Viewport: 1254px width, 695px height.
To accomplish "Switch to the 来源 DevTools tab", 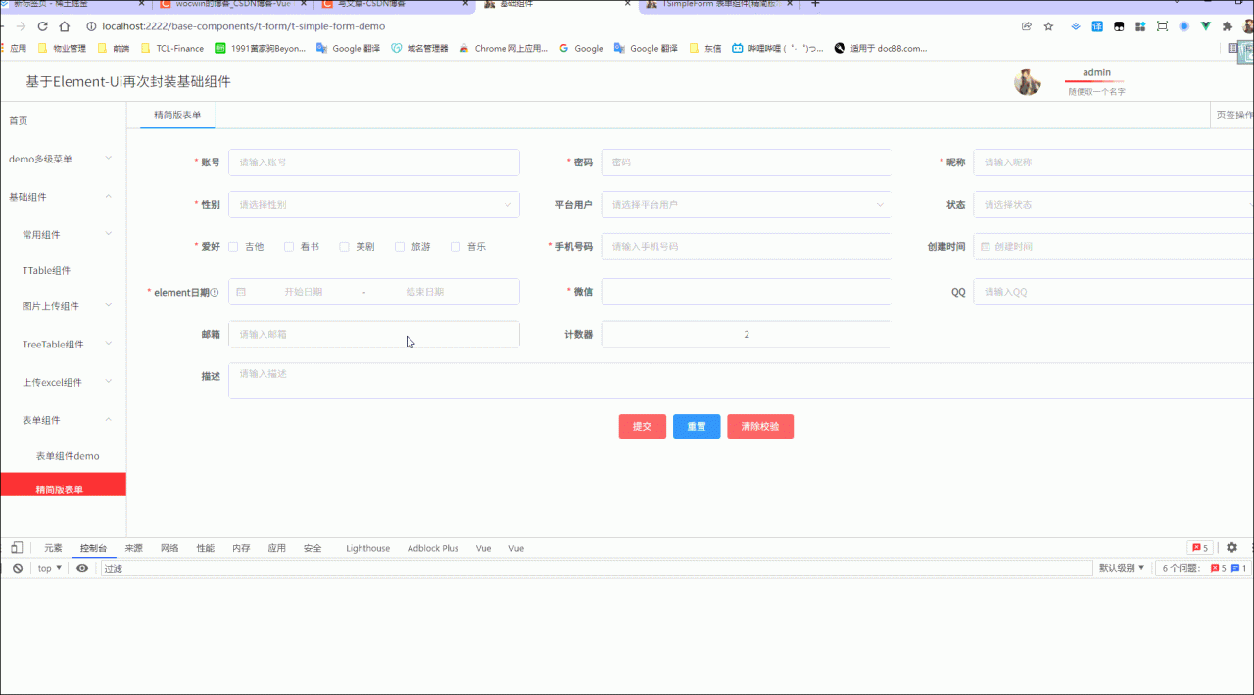I will coord(133,548).
